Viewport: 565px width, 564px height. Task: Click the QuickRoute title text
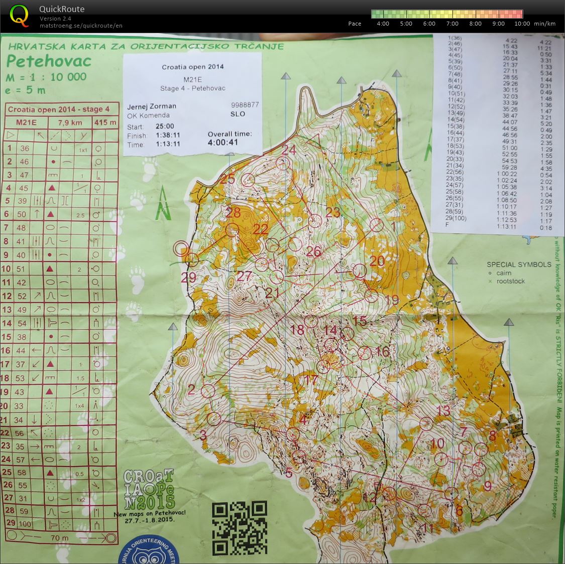pyautogui.click(x=62, y=9)
